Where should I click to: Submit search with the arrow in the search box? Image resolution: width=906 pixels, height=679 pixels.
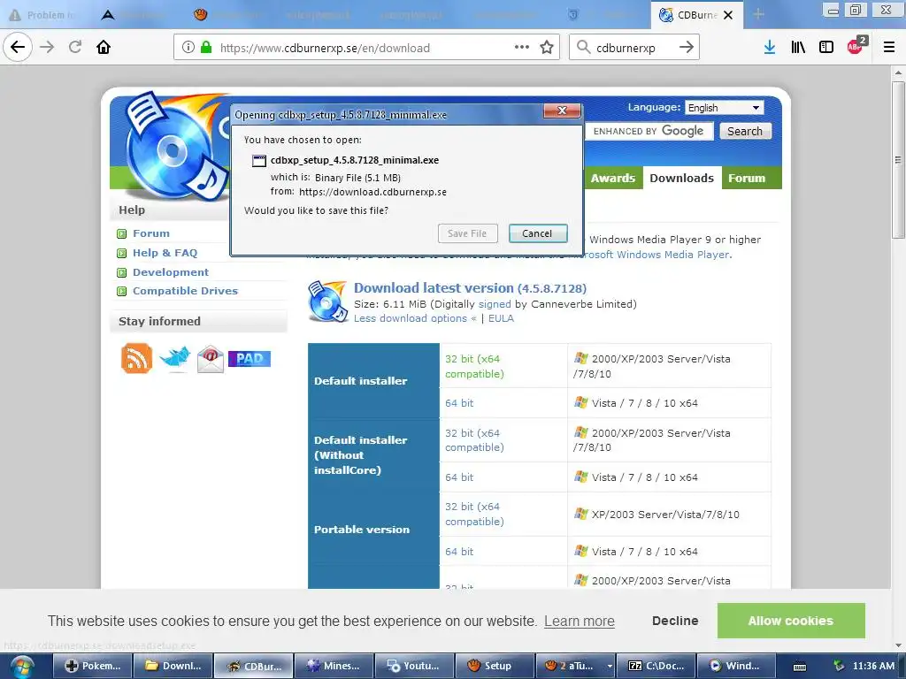[x=686, y=48]
